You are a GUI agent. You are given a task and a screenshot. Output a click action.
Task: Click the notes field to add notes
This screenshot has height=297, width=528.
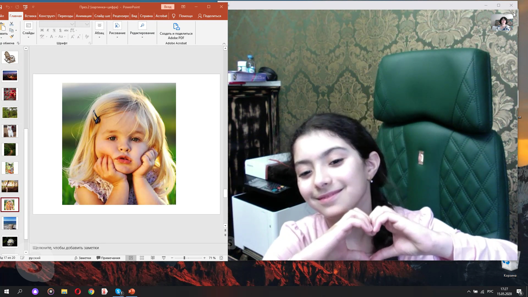point(127,248)
